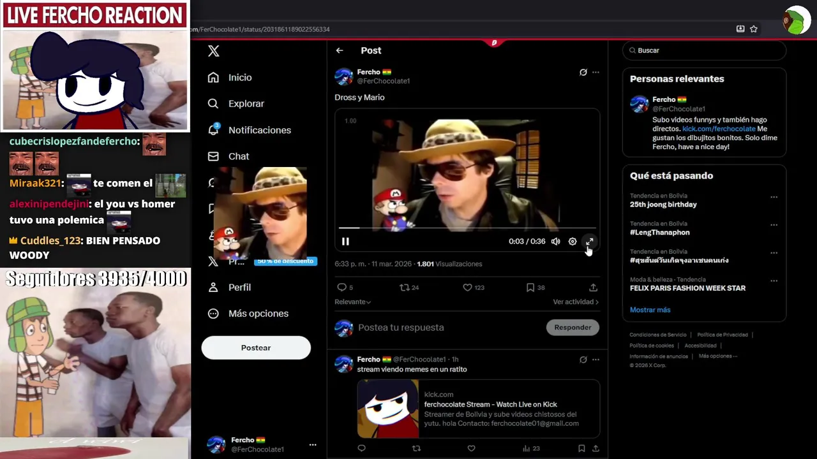This screenshot has width=817, height=459.
Task: Click the Buscar search field
Action: click(x=704, y=50)
